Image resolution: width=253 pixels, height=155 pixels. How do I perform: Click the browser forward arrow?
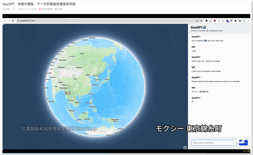pos(9,21)
